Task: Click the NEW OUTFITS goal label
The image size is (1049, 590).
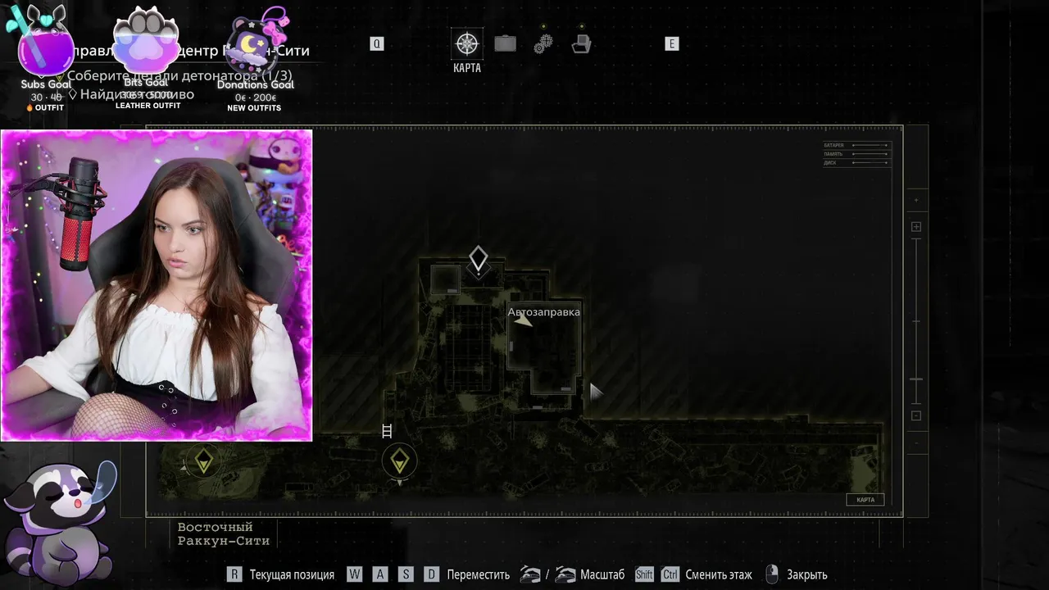Action: (254, 108)
